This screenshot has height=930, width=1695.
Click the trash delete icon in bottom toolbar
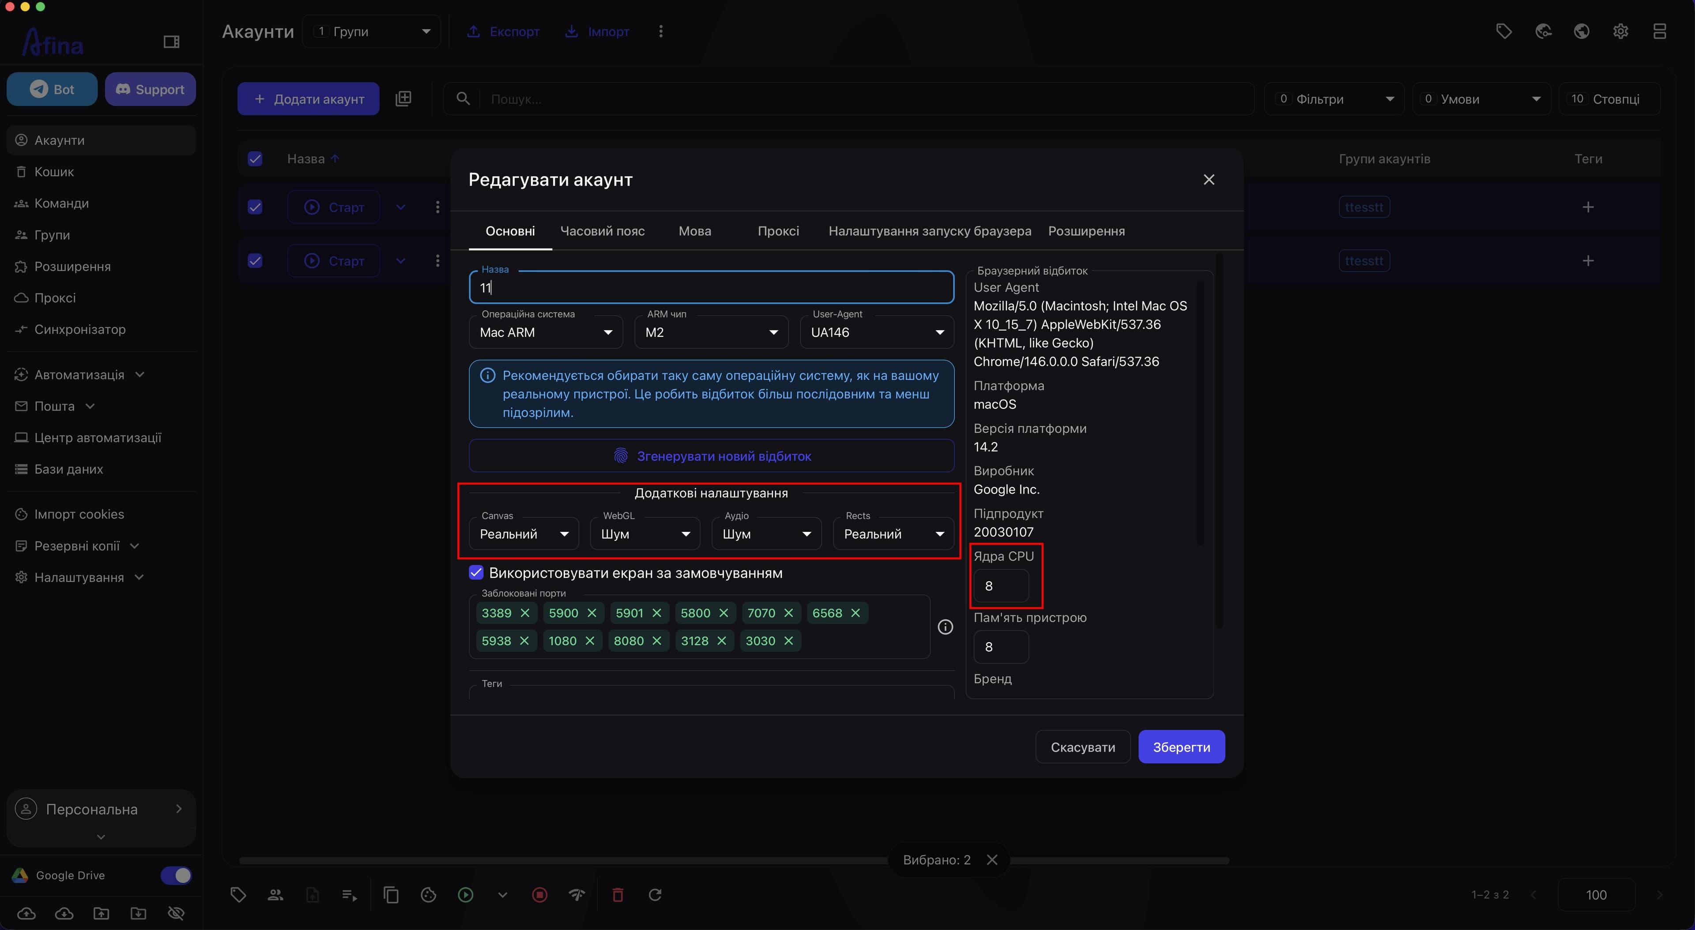coord(618,894)
